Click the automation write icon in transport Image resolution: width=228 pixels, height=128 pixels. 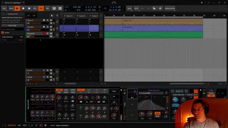[35, 9]
